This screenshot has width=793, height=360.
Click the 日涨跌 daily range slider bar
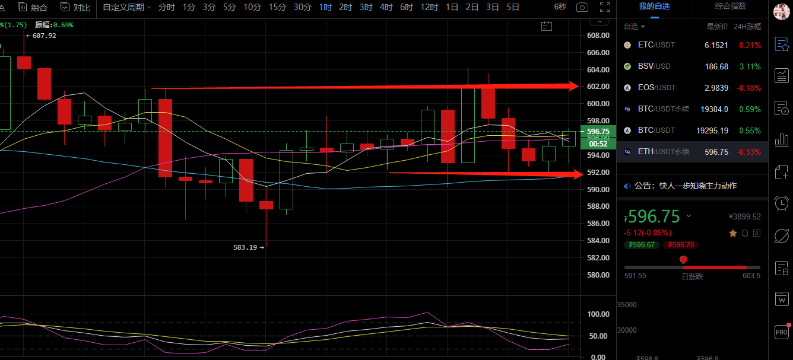coord(692,267)
